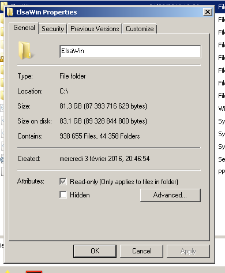Open the yellow taskbar icon at the bottom

click(7, 271)
